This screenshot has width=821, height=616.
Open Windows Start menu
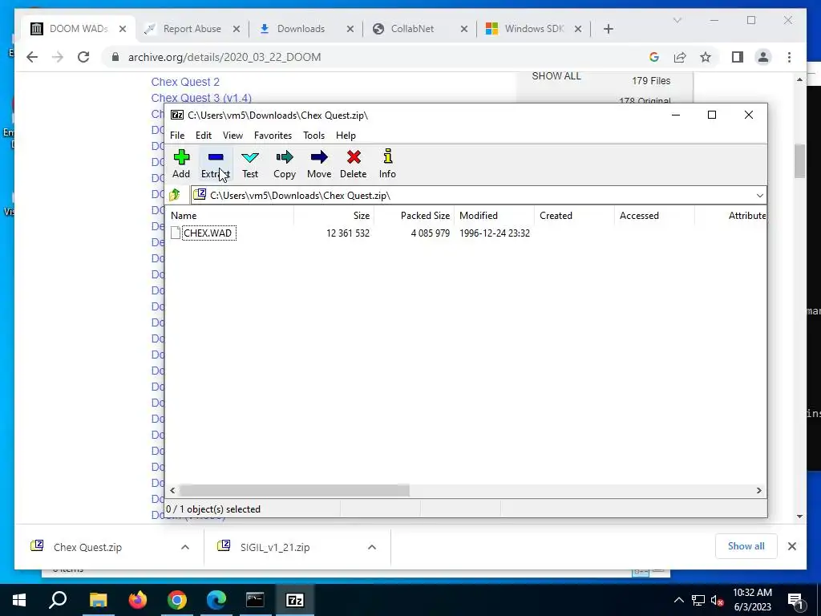(19, 600)
